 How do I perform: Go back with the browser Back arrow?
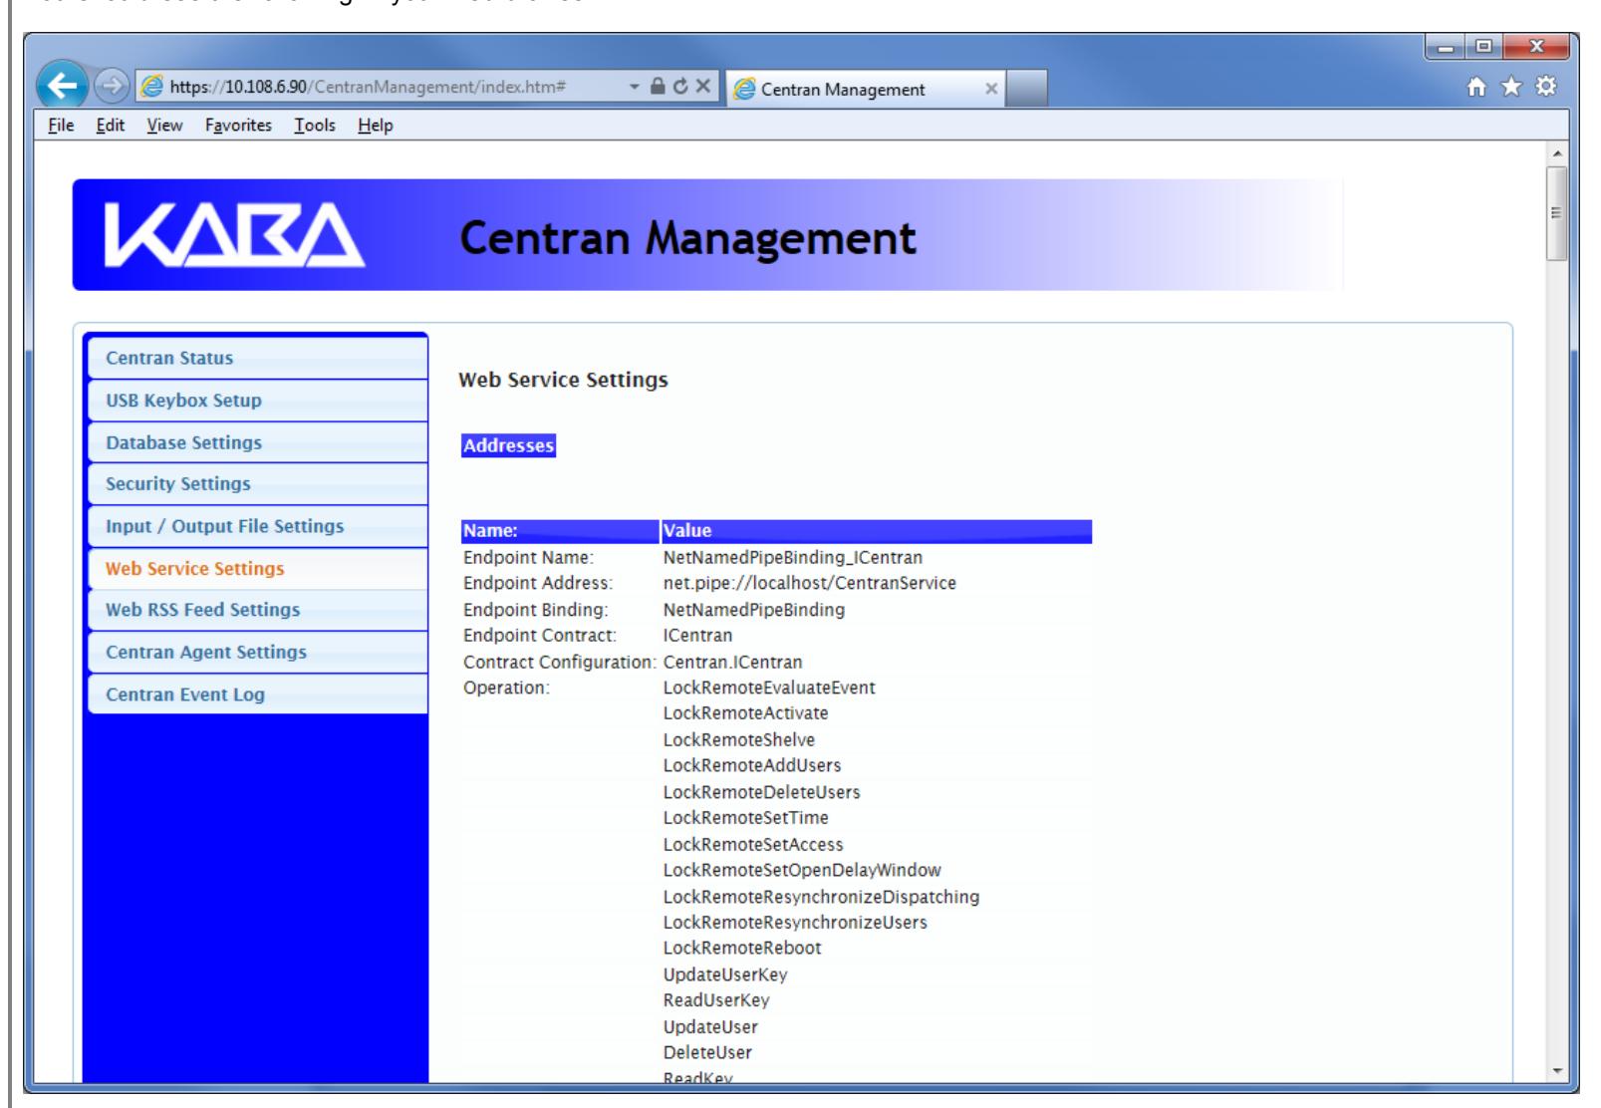pos(62,87)
